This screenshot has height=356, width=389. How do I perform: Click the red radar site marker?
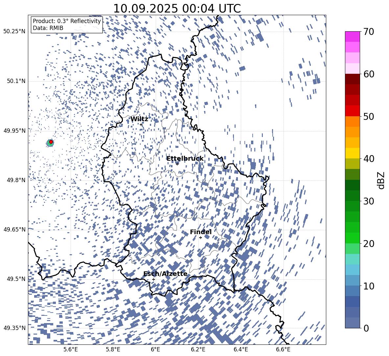pyautogui.click(x=51, y=142)
